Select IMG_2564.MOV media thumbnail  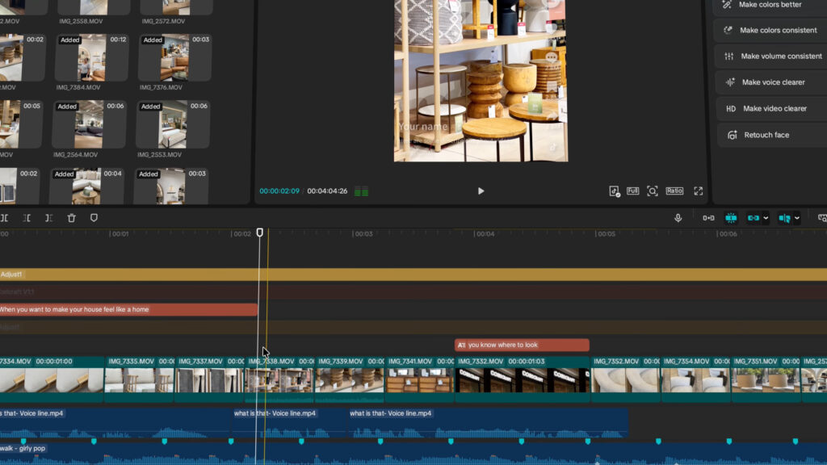click(x=89, y=124)
